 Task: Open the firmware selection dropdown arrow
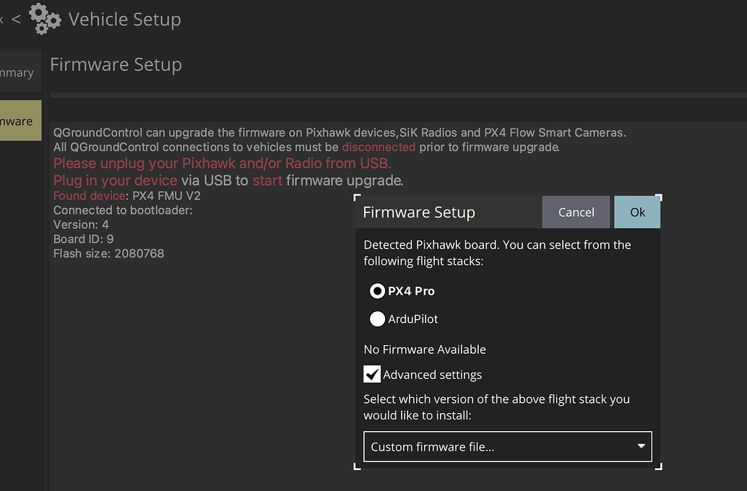[640, 446]
